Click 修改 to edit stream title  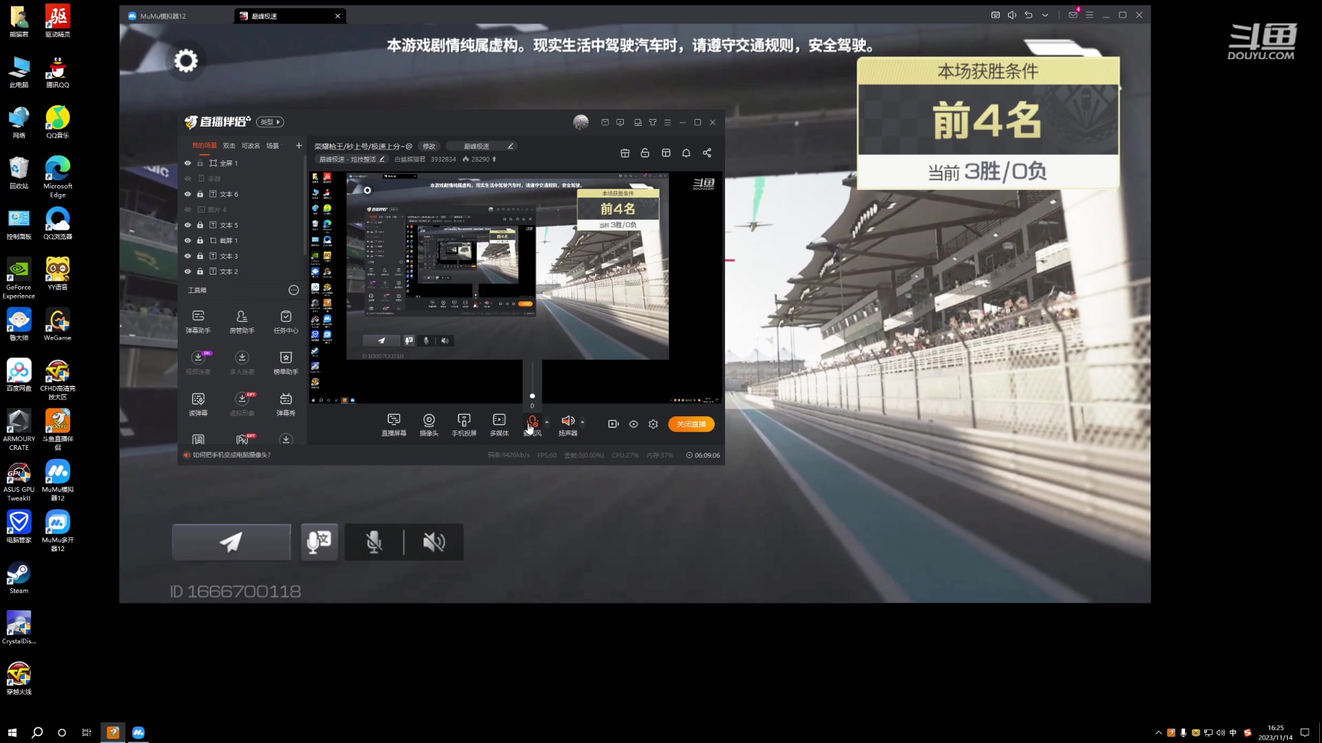429,146
